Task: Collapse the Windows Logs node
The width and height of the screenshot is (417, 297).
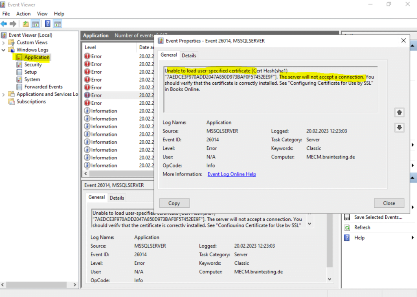Action: tap(3, 50)
